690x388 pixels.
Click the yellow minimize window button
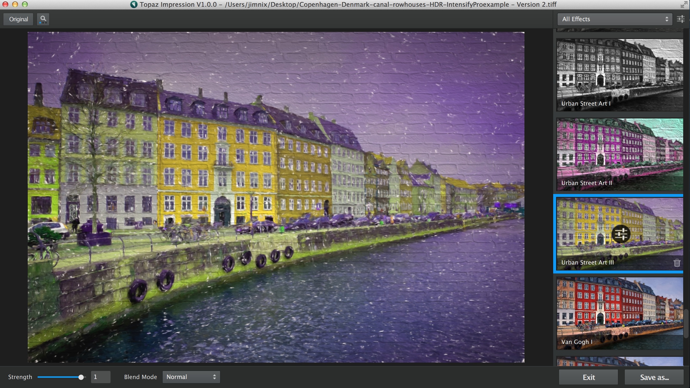(15, 4)
